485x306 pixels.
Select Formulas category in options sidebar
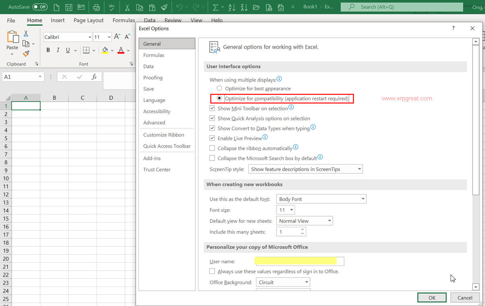pos(167,55)
